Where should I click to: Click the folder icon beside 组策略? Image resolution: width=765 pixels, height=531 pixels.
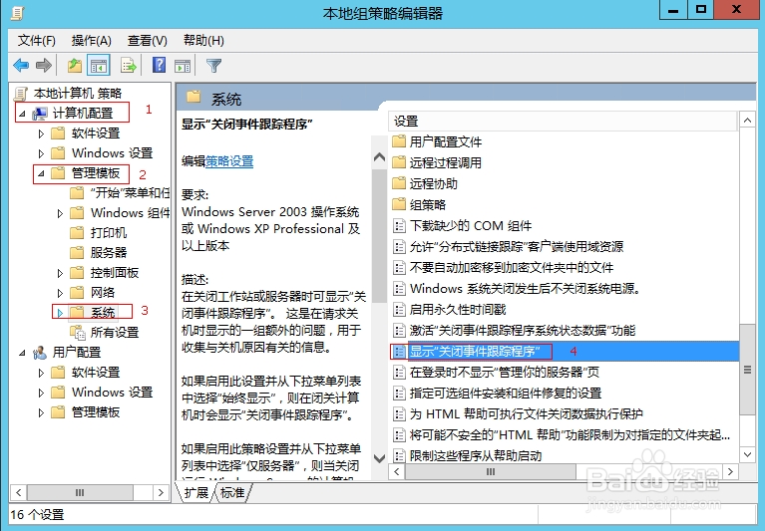[399, 204]
